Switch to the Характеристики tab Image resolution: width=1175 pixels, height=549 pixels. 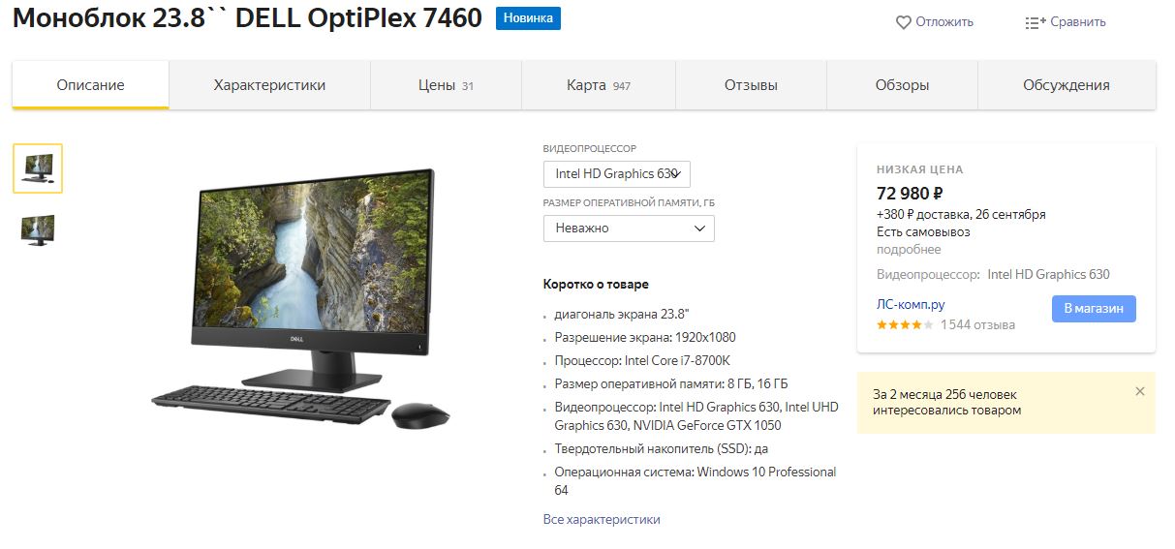[x=269, y=85]
